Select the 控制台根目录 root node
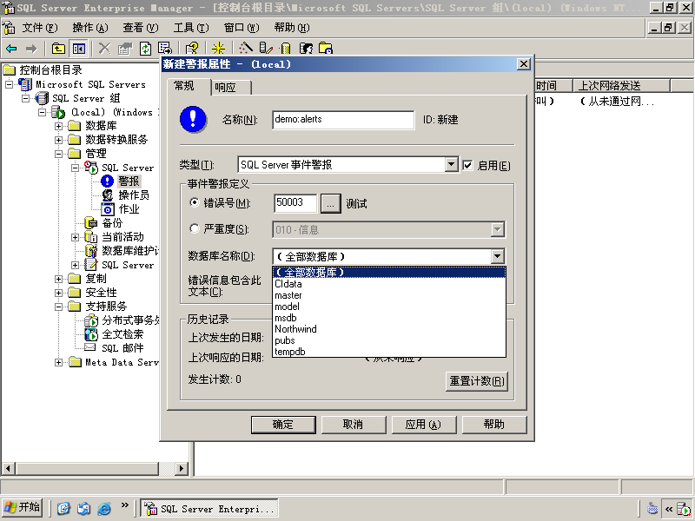The width and height of the screenshot is (695, 521). pos(51,70)
